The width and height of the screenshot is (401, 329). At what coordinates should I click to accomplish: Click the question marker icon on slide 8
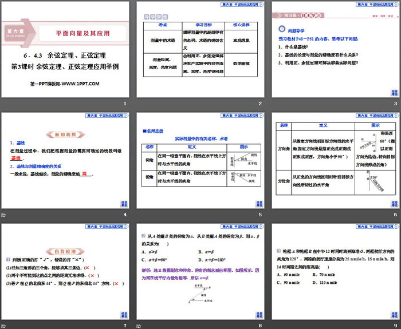click(x=143, y=236)
